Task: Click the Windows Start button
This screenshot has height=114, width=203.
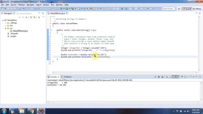Action: click(4, 111)
